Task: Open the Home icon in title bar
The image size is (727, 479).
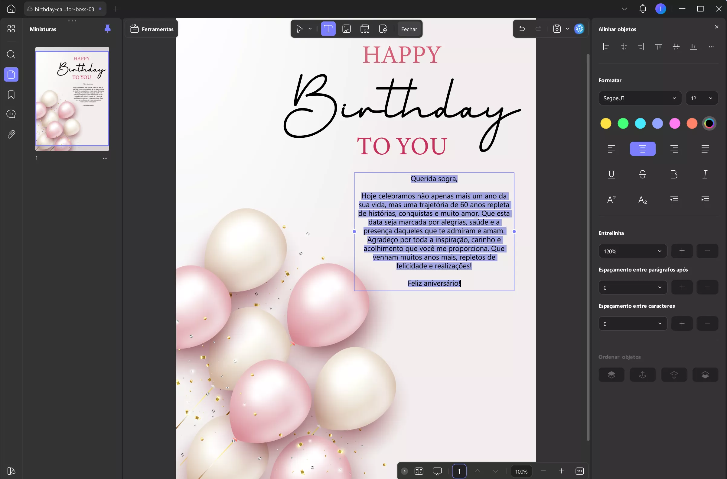Action: click(11, 9)
